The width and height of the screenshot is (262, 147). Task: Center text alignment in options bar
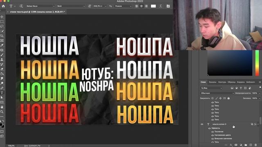pos(141,6)
